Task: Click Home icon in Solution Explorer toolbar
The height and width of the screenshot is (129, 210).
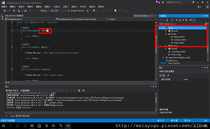Action: (167, 20)
